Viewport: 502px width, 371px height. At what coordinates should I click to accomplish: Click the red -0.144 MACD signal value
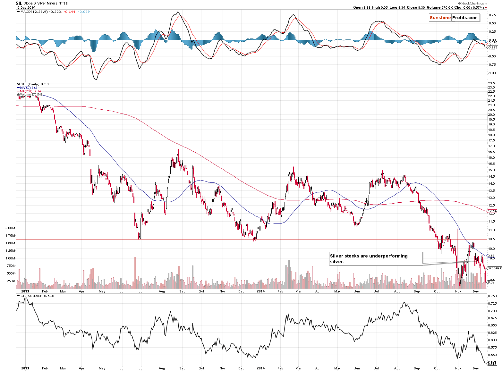[x=70, y=12]
